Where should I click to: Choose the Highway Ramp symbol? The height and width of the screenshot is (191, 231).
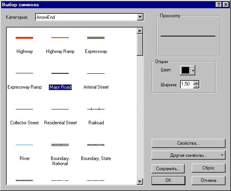(x=60, y=44)
